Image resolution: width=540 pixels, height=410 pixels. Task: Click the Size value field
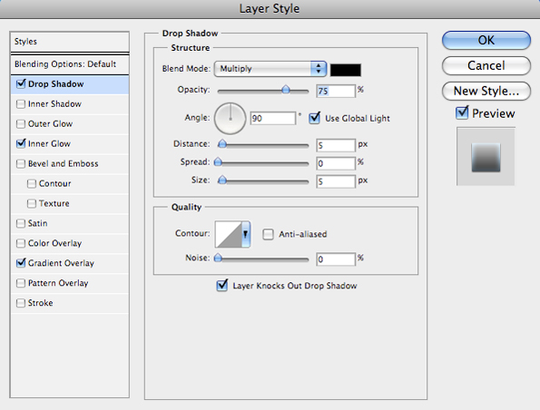click(x=336, y=181)
